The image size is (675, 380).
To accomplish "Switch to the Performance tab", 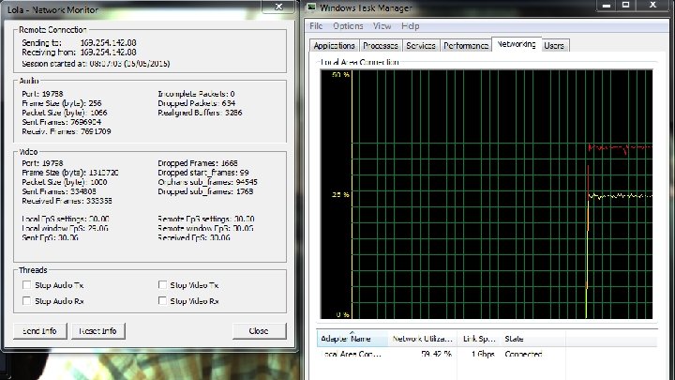I will click(466, 46).
